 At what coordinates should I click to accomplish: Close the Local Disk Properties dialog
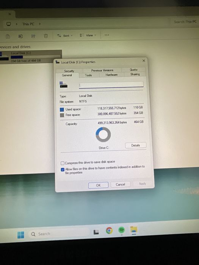[x=144, y=61]
